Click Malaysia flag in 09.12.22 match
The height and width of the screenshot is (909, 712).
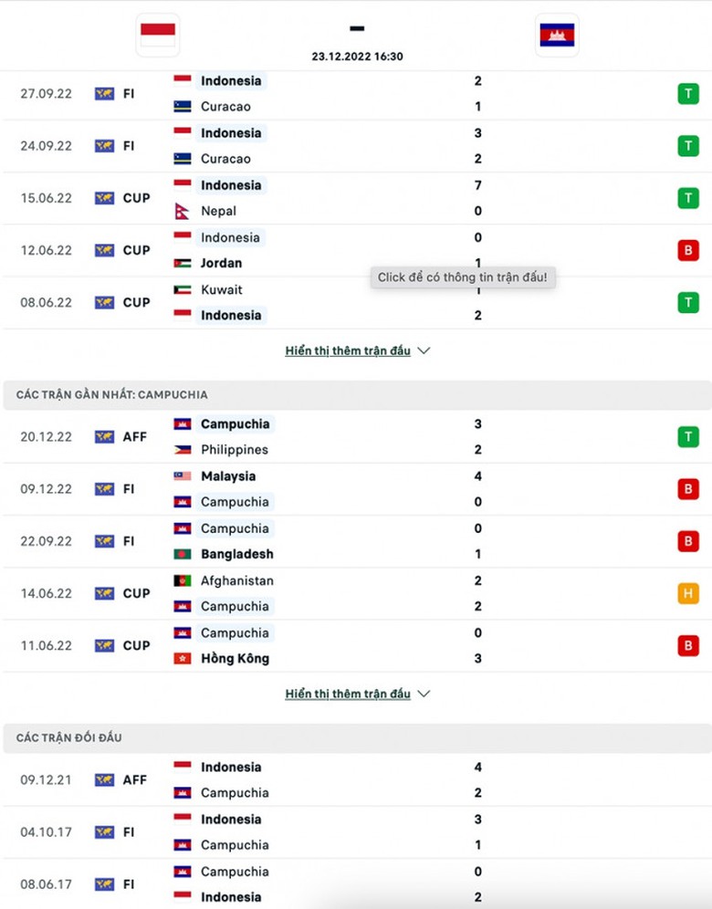[x=183, y=476]
